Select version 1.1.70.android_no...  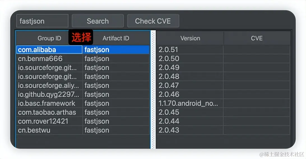[190, 104]
